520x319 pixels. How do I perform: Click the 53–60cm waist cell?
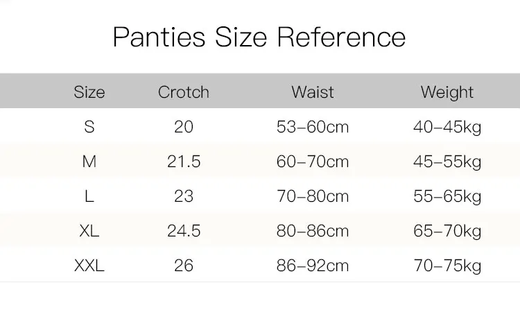coord(313,127)
